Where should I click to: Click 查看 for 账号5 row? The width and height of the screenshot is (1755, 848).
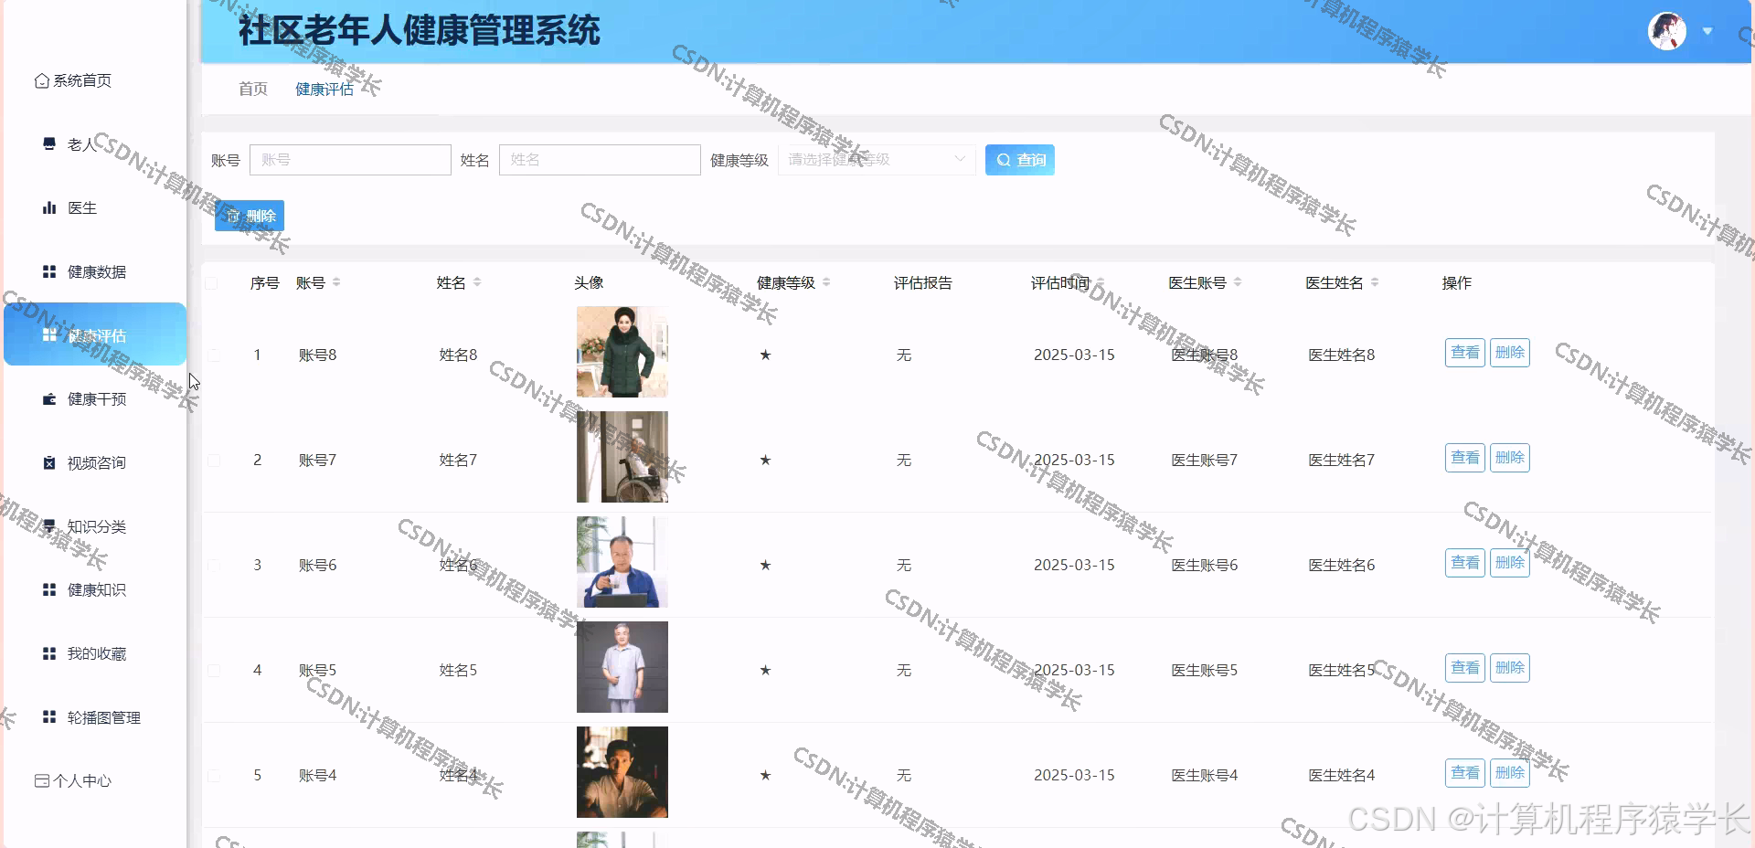[1465, 668]
